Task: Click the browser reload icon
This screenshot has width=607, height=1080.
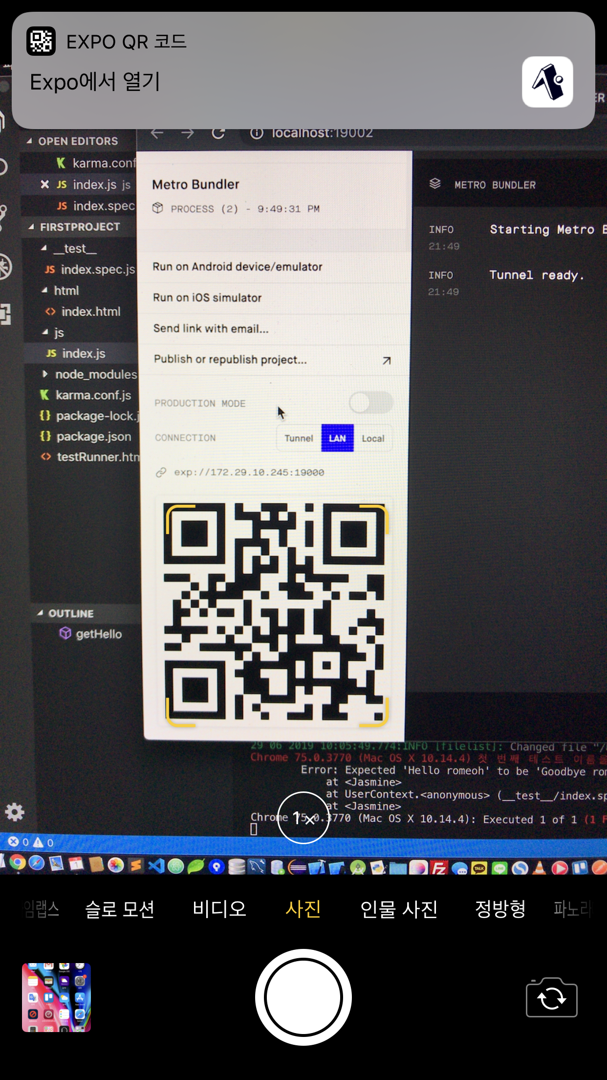Action: click(218, 133)
